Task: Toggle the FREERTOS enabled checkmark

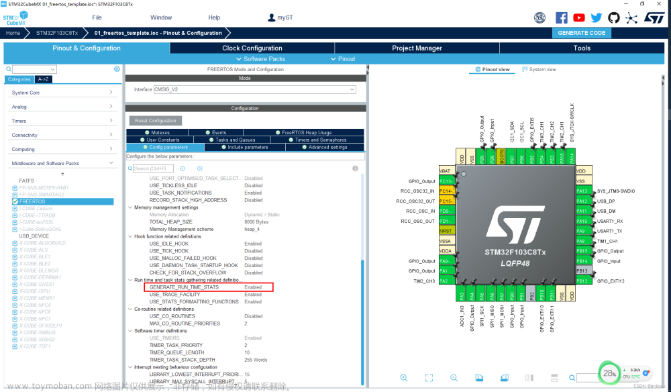Action: click(x=15, y=201)
